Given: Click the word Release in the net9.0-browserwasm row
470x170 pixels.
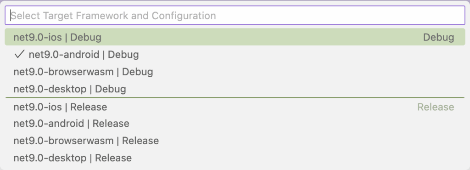Looking at the screenshot, I should (140, 141).
